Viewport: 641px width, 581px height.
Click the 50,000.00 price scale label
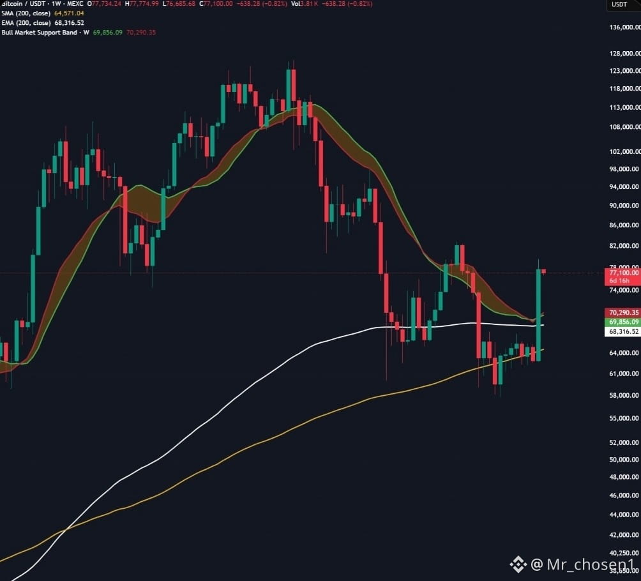[624, 460]
